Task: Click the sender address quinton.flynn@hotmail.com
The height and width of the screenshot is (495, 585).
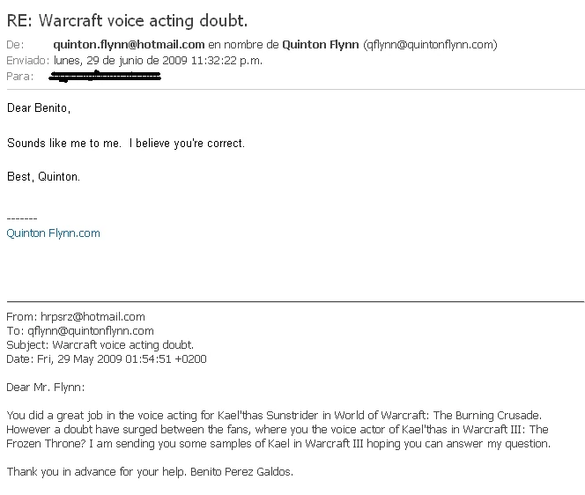Action: point(129,44)
